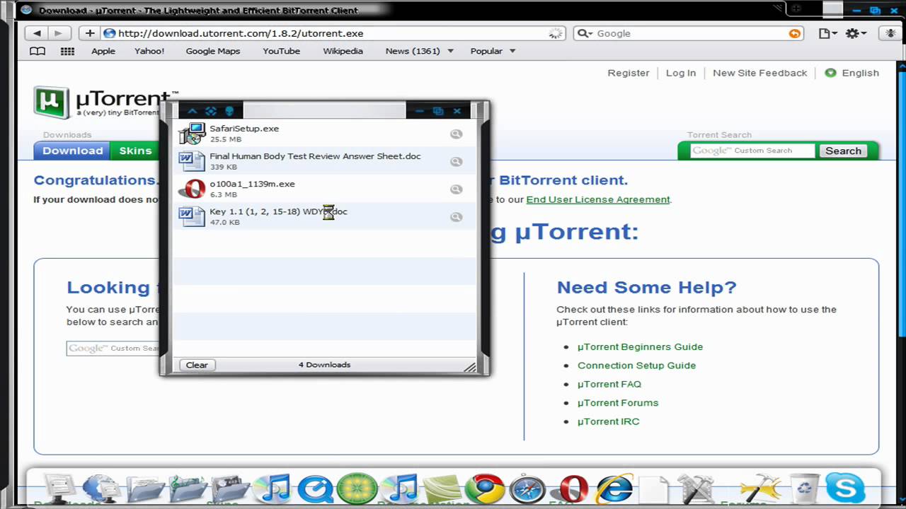Click the alien head icon in Downloads title bar

pos(229,111)
